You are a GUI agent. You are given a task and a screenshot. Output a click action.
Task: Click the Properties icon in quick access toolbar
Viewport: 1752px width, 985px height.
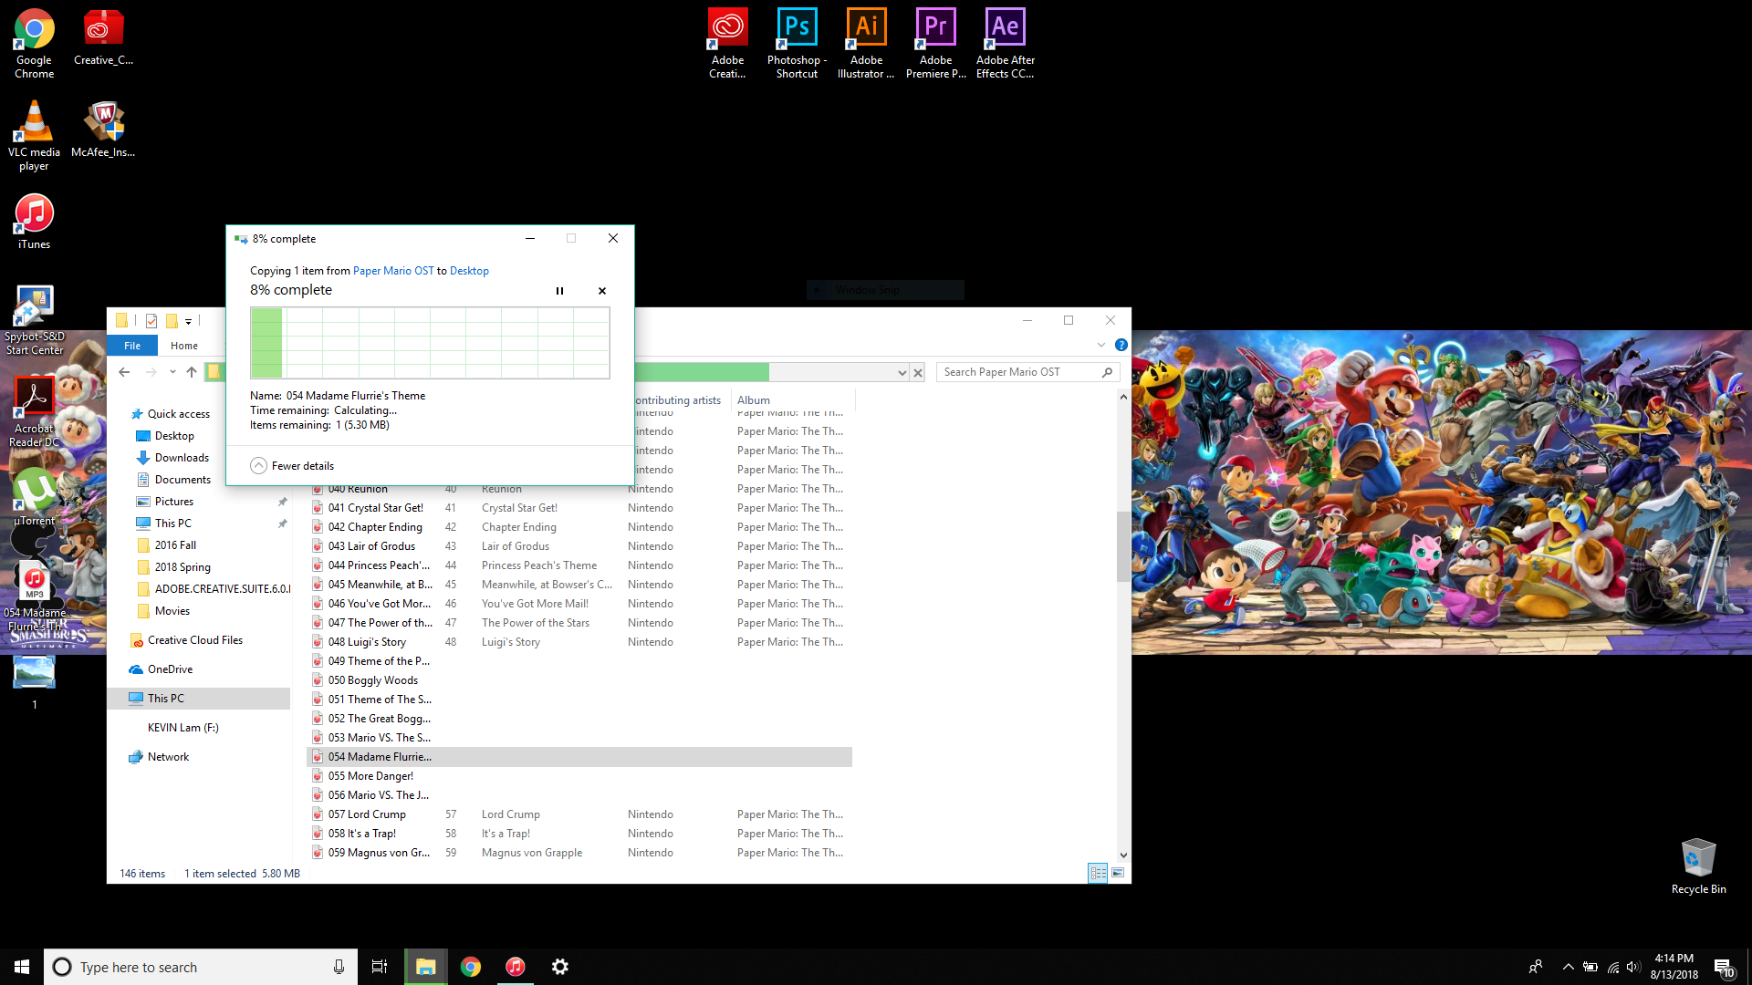pyautogui.click(x=151, y=321)
